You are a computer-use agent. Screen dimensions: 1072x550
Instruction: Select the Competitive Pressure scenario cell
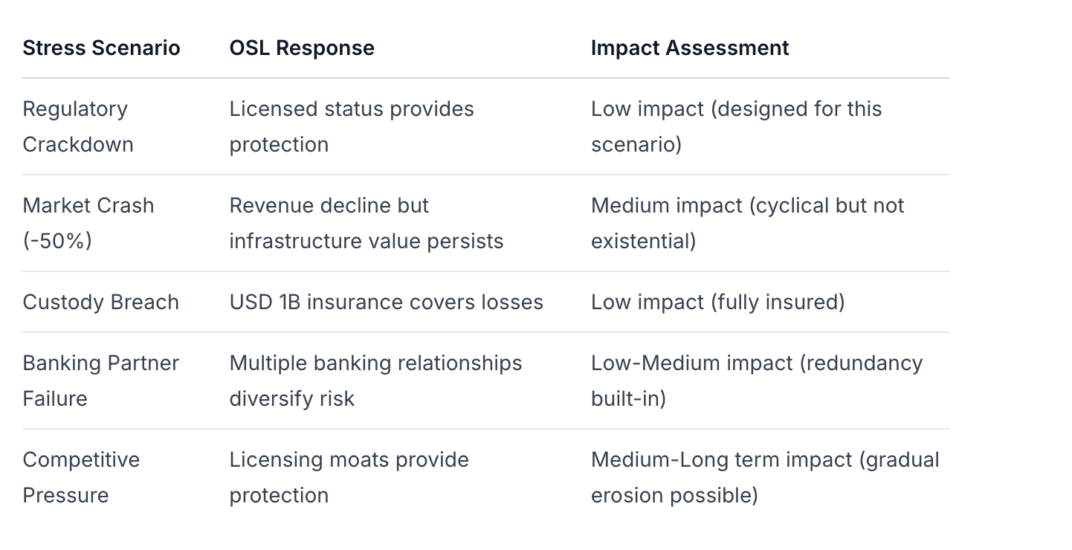(81, 477)
